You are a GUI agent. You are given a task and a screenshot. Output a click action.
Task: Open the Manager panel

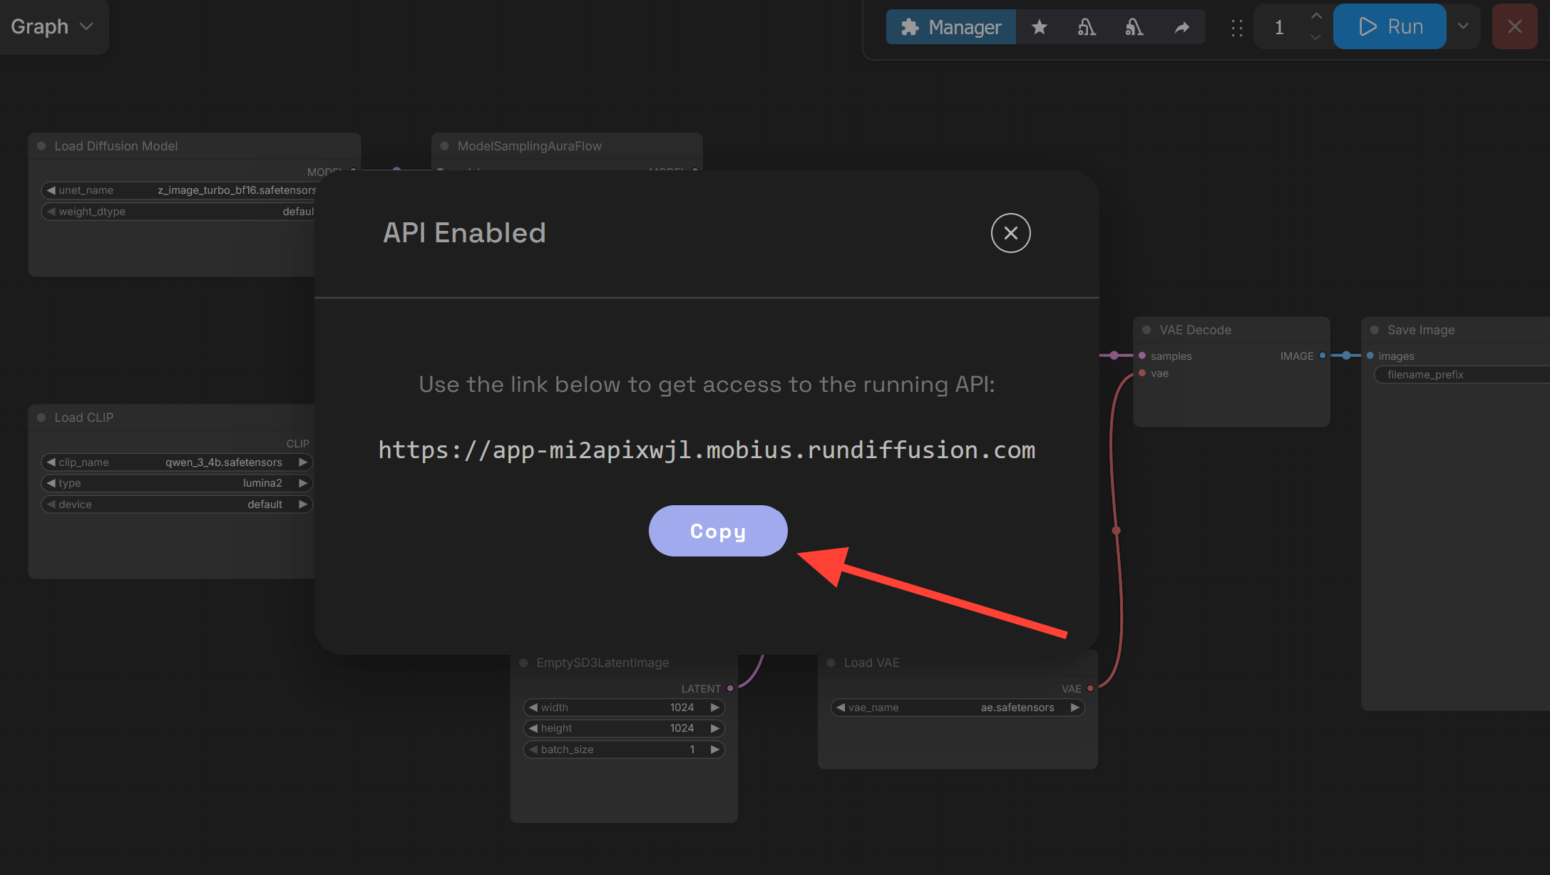coord(951,27)
